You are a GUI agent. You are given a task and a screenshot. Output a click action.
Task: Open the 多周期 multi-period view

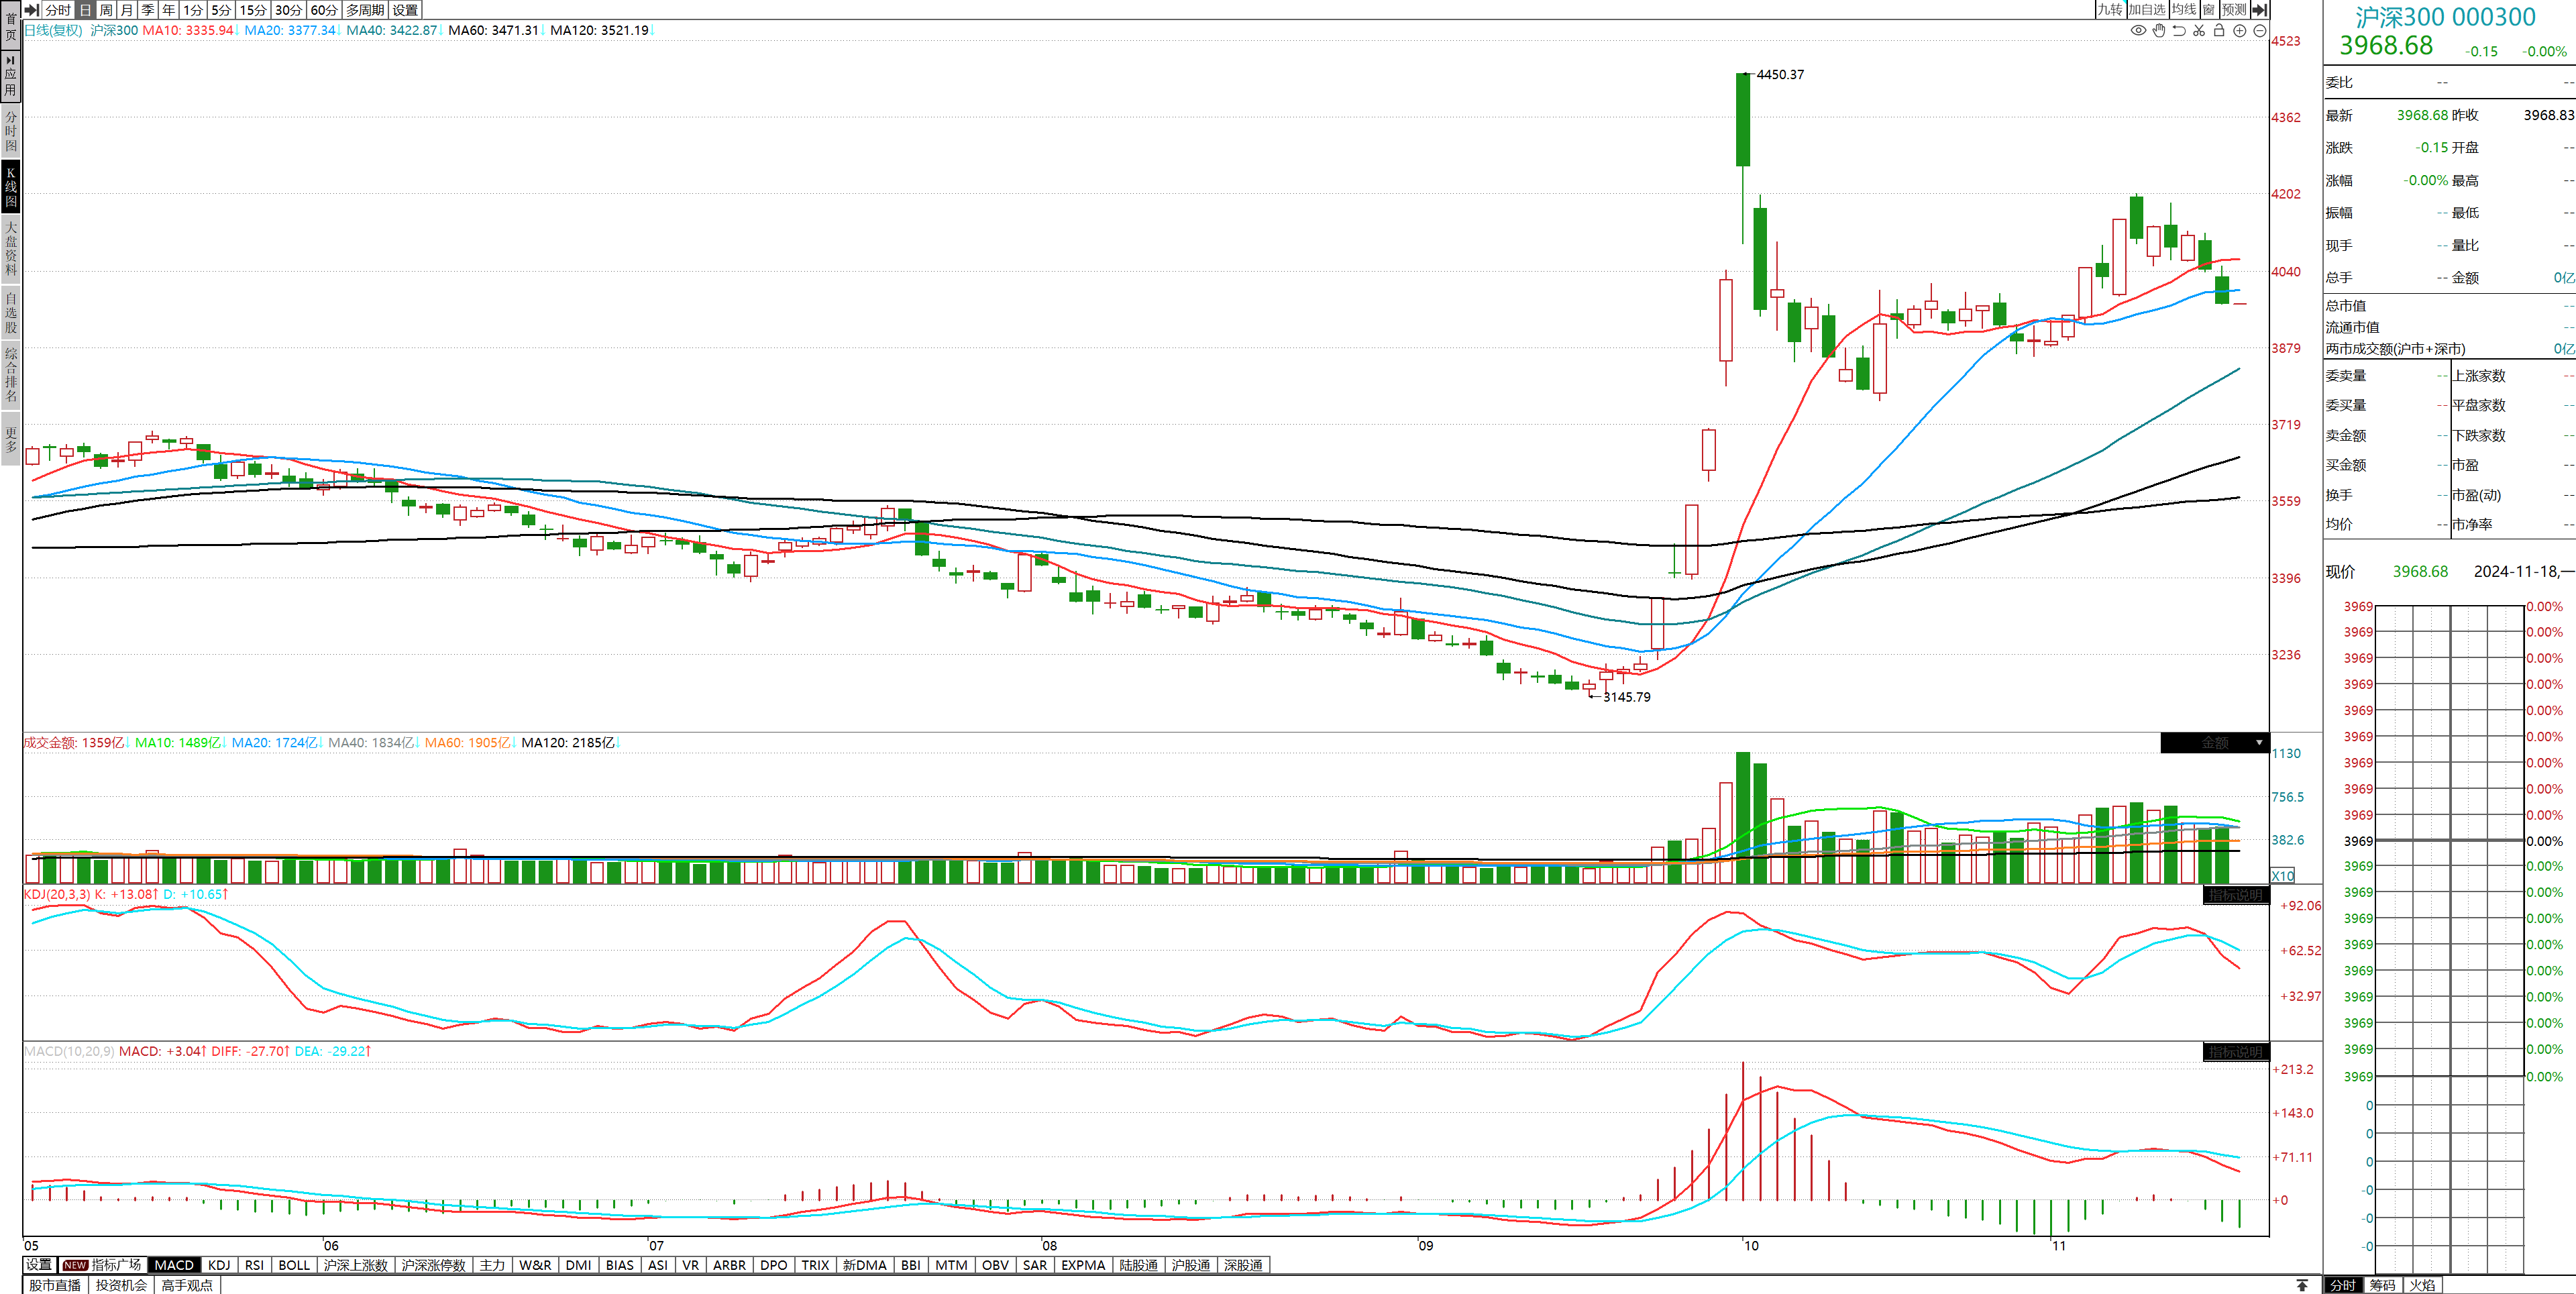(365, 10)
